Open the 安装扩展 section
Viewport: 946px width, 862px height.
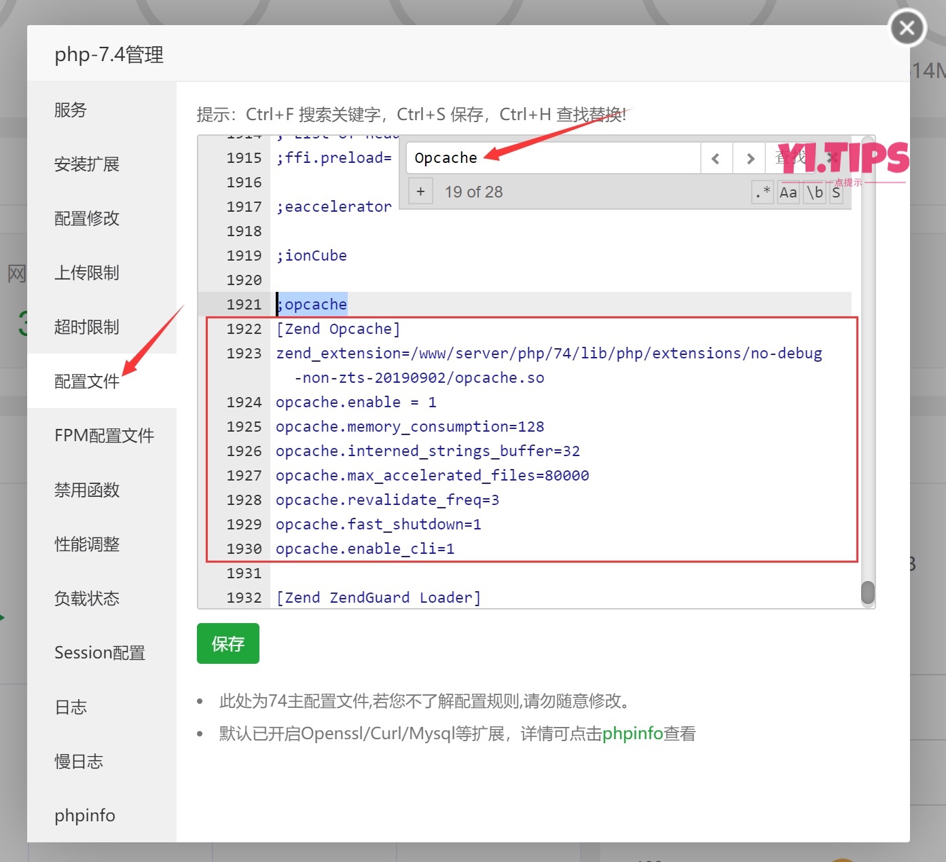click(x=86, y=164)
